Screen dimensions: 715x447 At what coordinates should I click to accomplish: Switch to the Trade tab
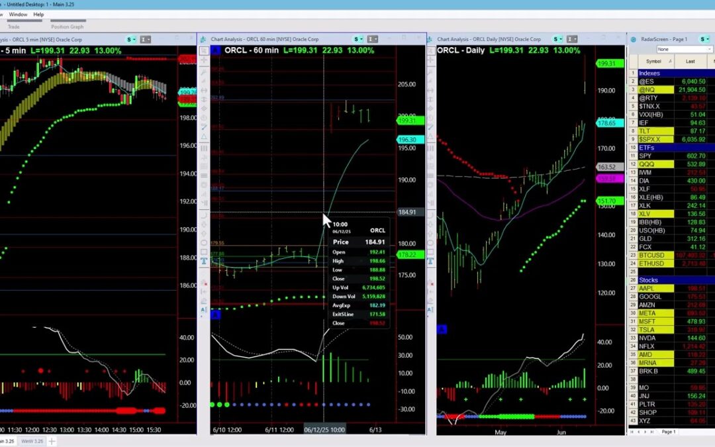pos(14,27)
